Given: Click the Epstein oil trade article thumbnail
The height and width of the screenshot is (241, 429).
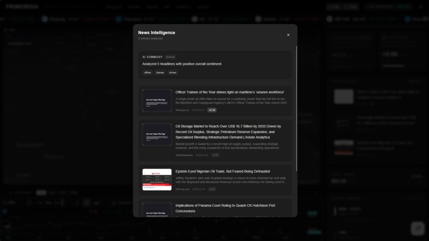Looking at the screenshot, I should [157, 179].
